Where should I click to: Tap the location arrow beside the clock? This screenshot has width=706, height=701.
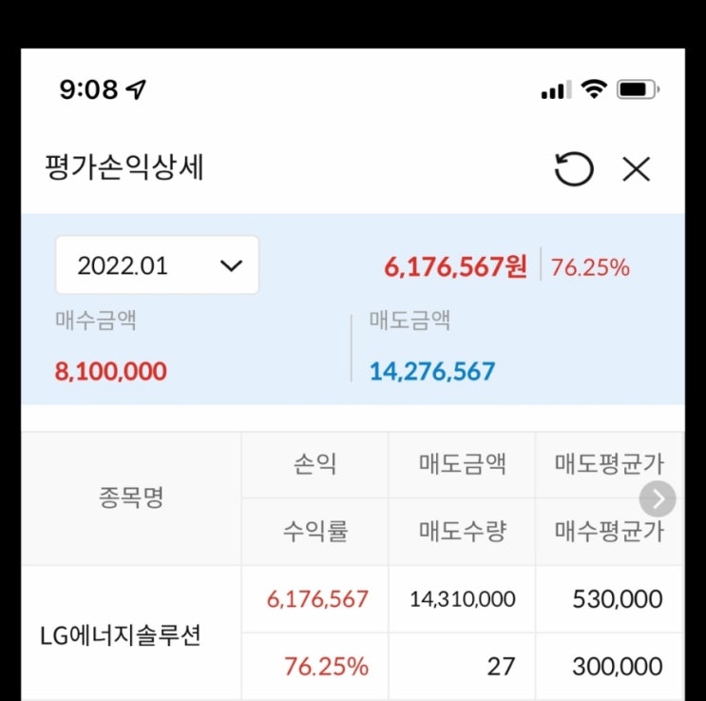pyautogui.click(x=136, y=89)
